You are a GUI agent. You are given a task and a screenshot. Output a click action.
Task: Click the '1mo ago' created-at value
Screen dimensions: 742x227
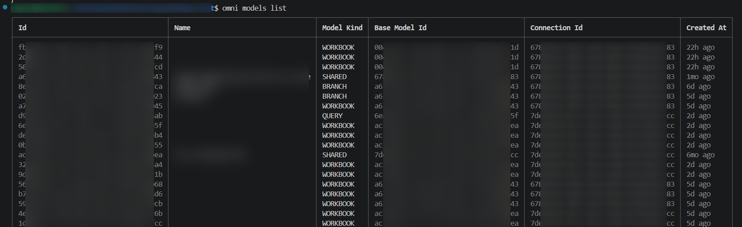click(700, 76)
